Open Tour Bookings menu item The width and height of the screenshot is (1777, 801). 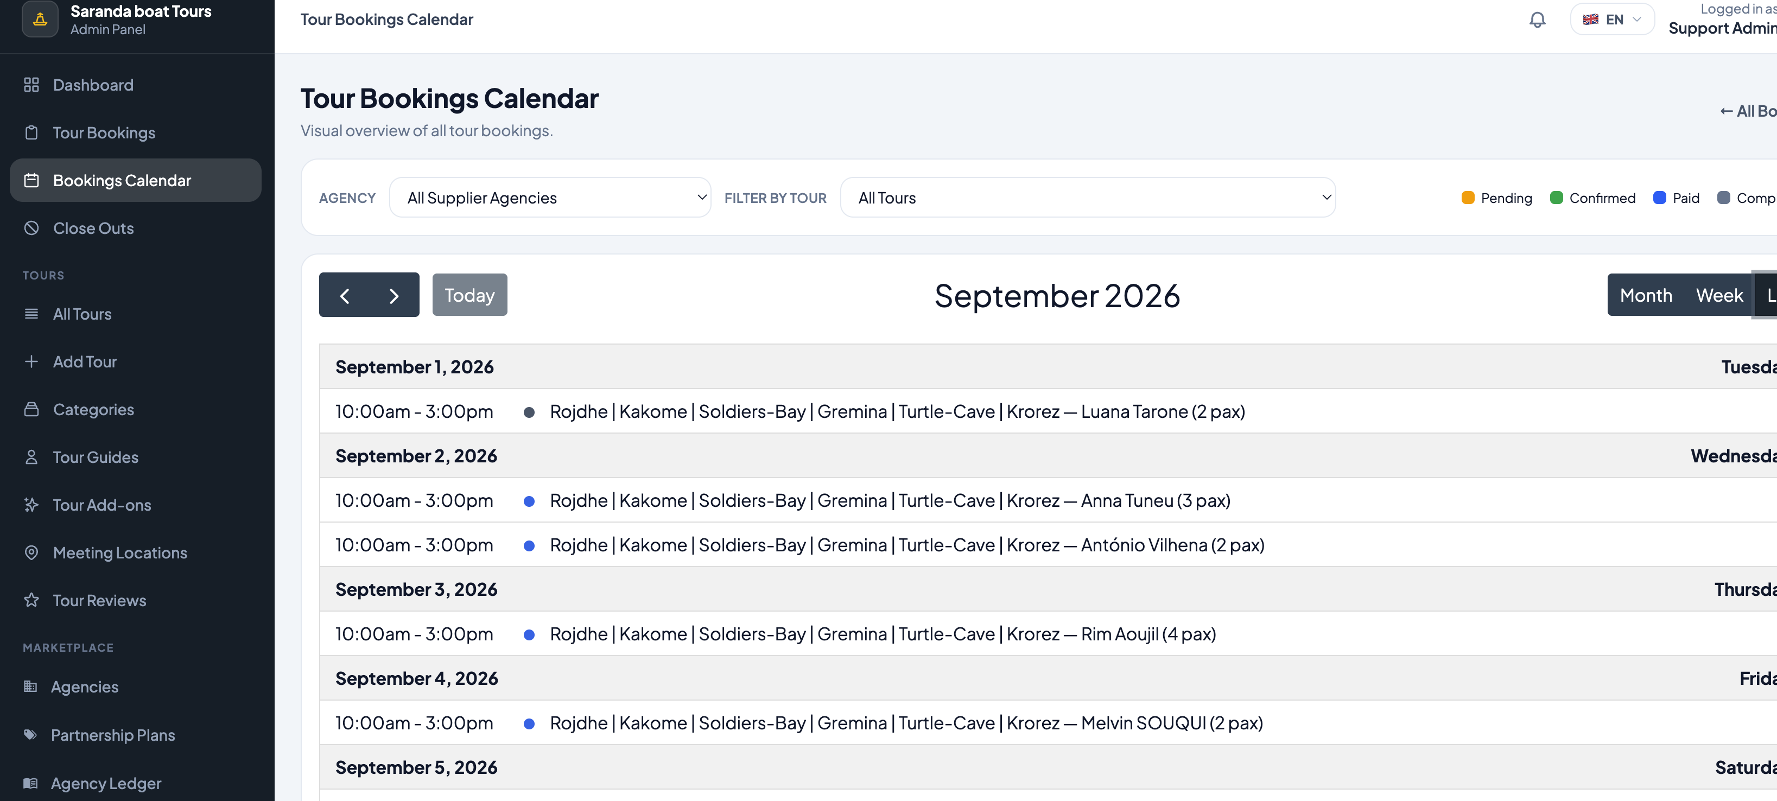(x=135, y=132)
